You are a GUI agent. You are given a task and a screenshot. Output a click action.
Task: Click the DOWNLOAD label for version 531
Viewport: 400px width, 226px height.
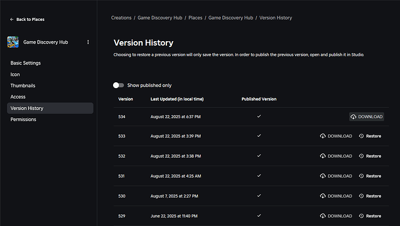(340, 176)
